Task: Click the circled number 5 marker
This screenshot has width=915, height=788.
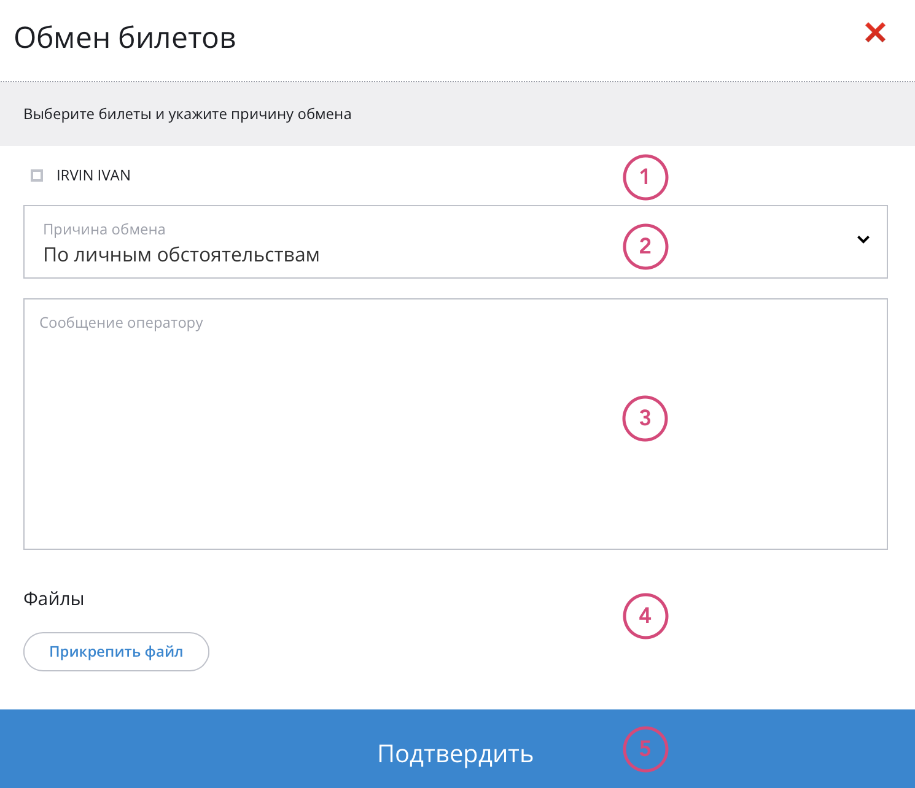Action: tap(645, 749)
